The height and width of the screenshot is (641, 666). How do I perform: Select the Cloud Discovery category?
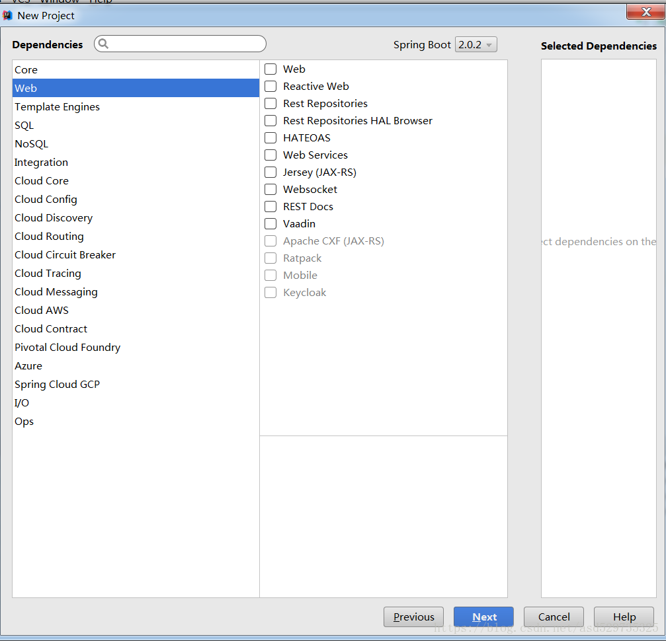pyautogui.click(x=136, y=218)
